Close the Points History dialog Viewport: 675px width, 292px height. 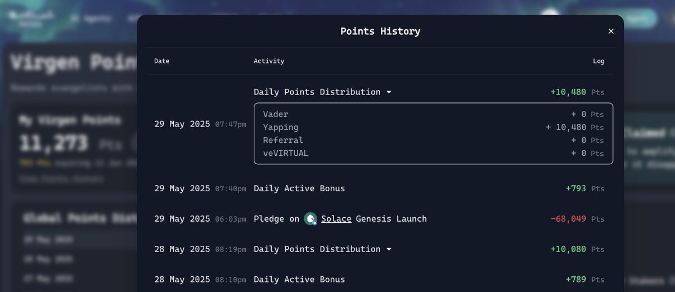click(x=611, y=32)
